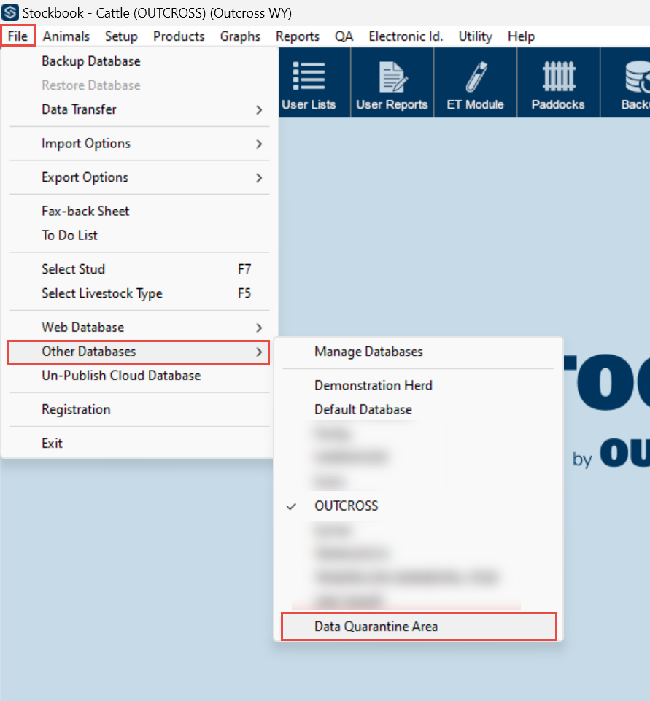Select the Default Database entry
650x701 pixels.
(x=363, y=409)
